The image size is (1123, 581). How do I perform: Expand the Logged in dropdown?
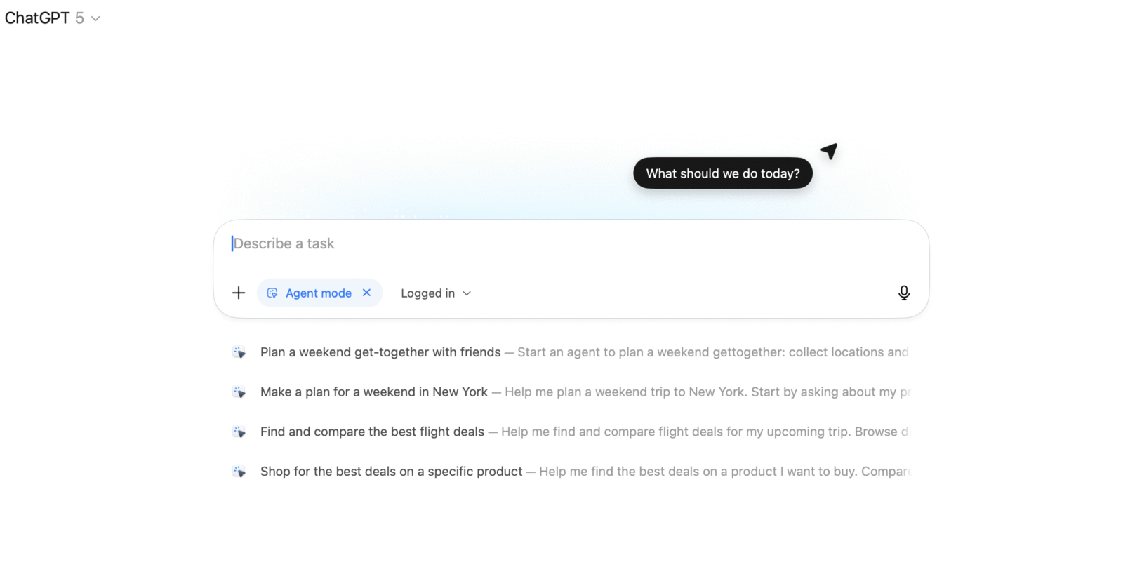click(x=428, y=293)
